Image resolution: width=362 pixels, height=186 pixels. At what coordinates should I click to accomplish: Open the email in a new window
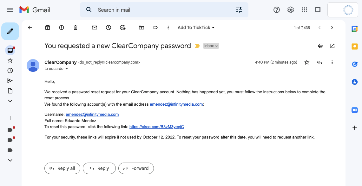pyautogui.click(x=332, y=46)
